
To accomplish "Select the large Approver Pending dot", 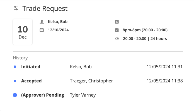I will click(15, 95).
